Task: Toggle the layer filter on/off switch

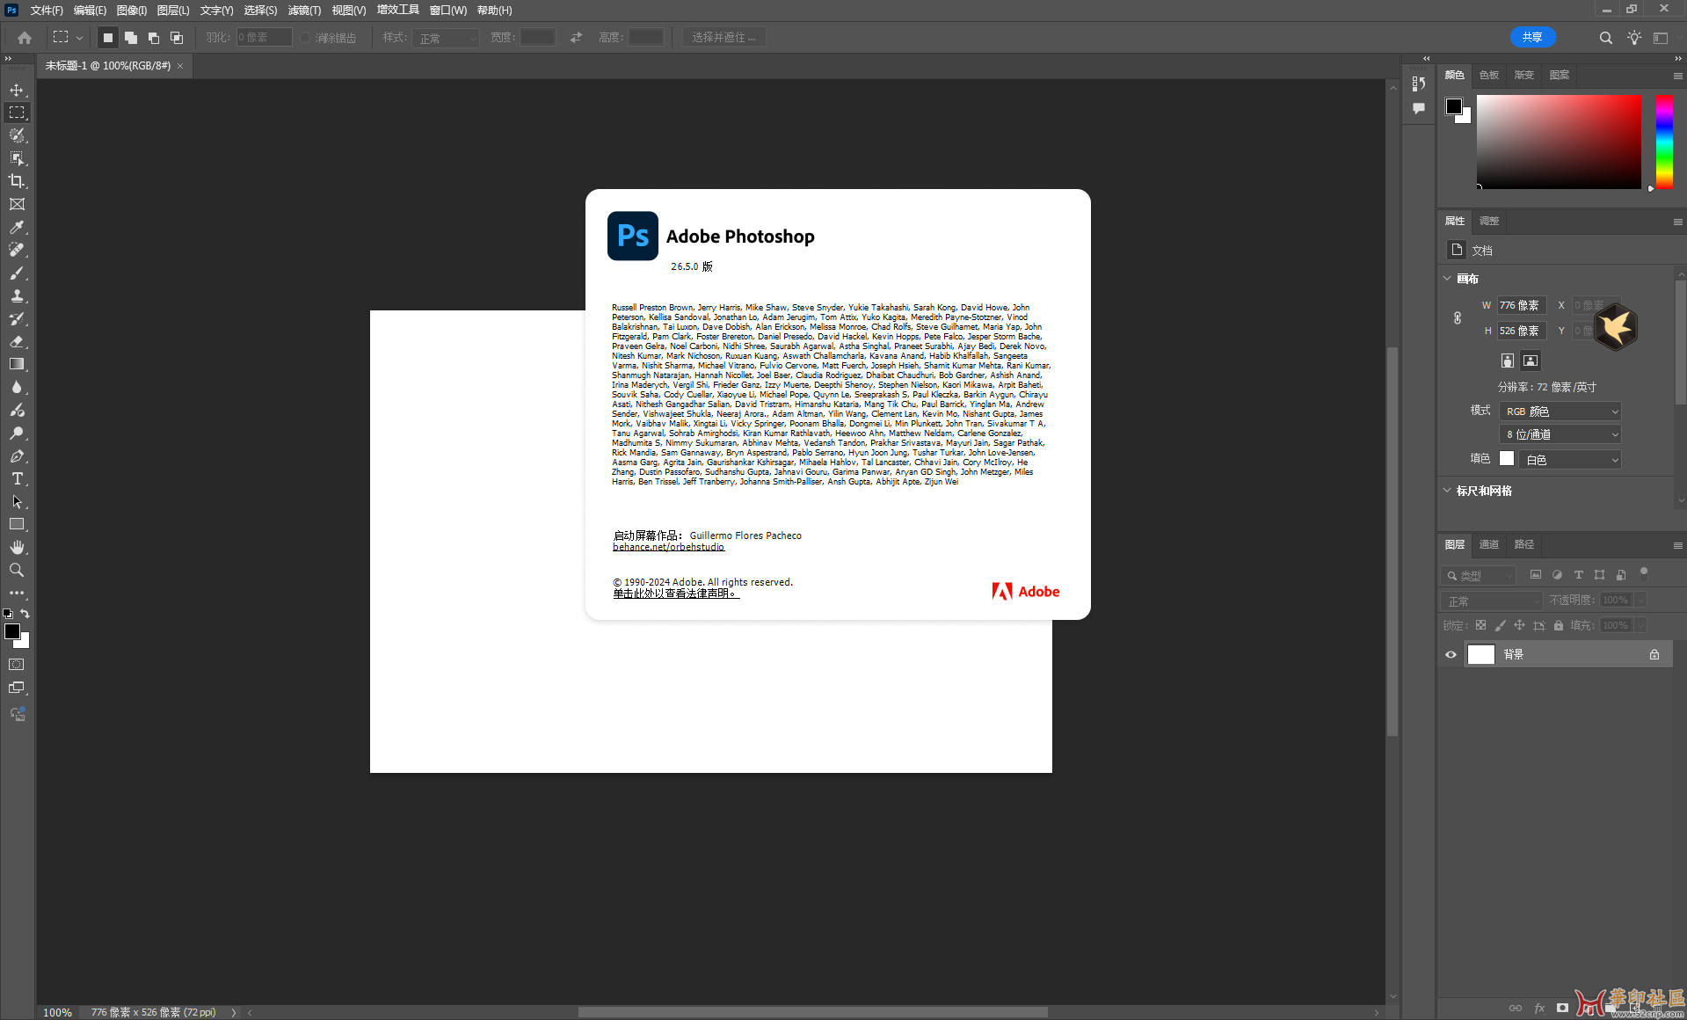Action: [1643, 573]
